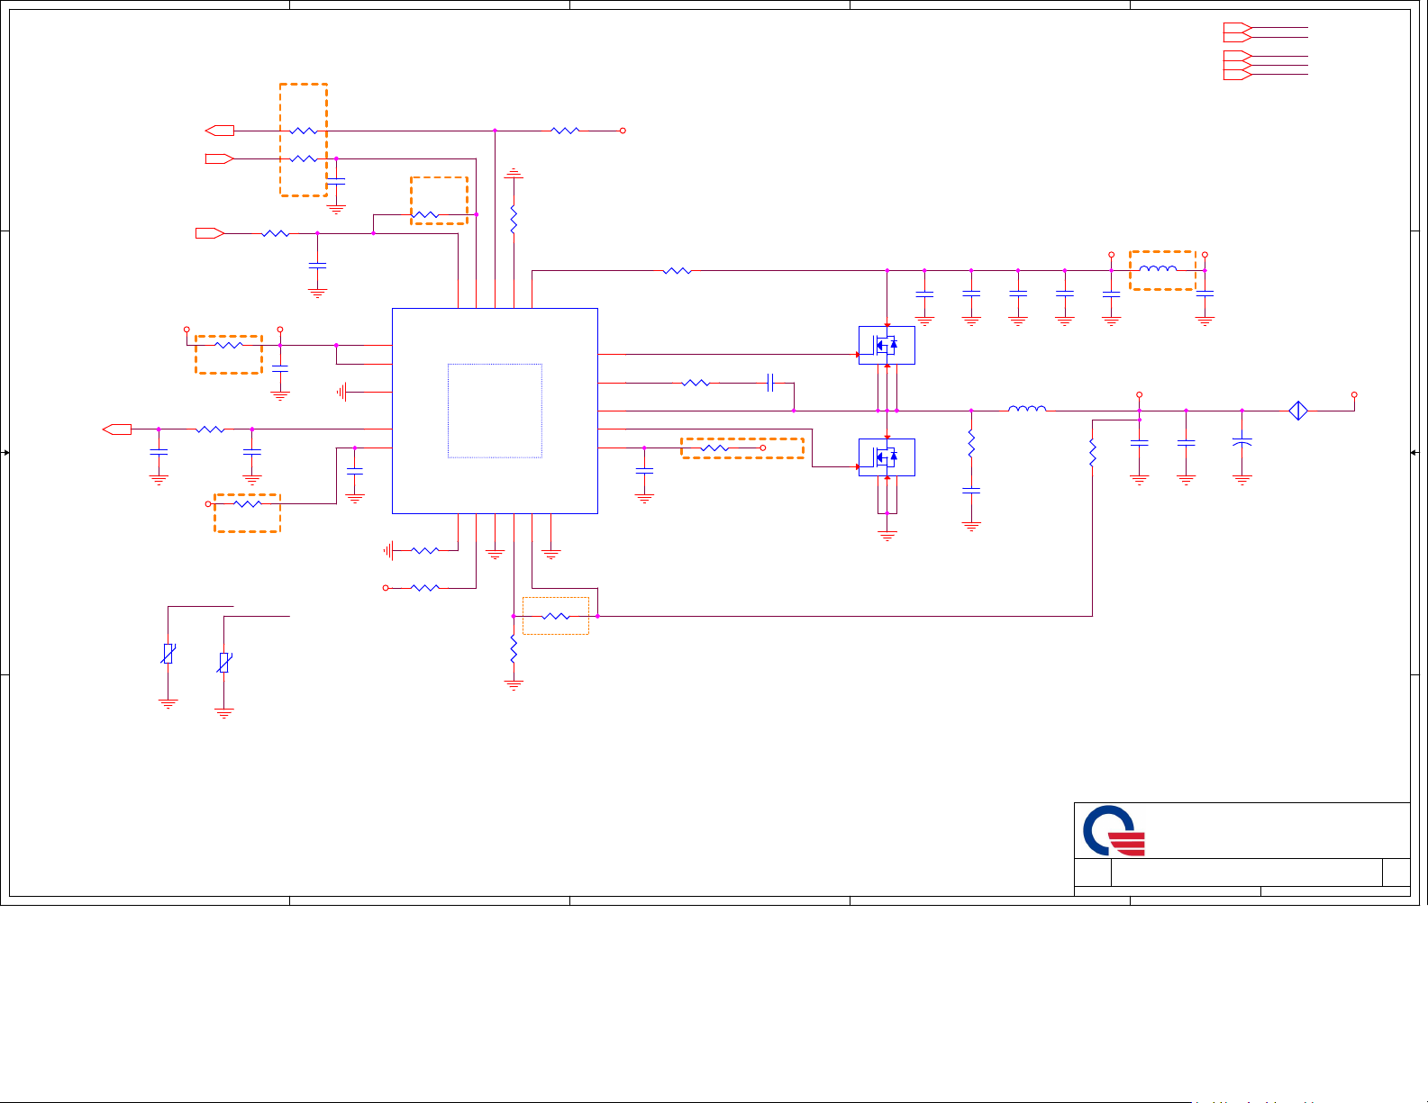
Task: Select the far-left port beside two capacitors
Action: pyautogui.click(x=117, y=429)
